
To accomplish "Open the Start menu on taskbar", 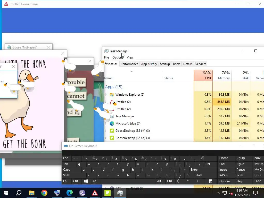I will pos(6,193).
